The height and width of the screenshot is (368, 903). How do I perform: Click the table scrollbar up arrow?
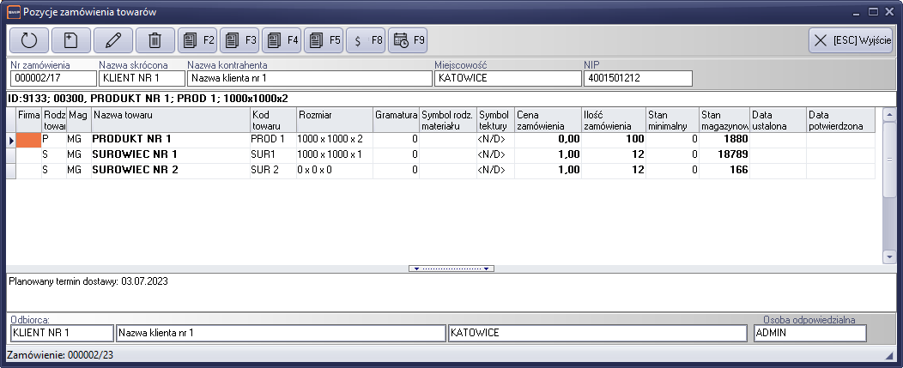[889, 114]
